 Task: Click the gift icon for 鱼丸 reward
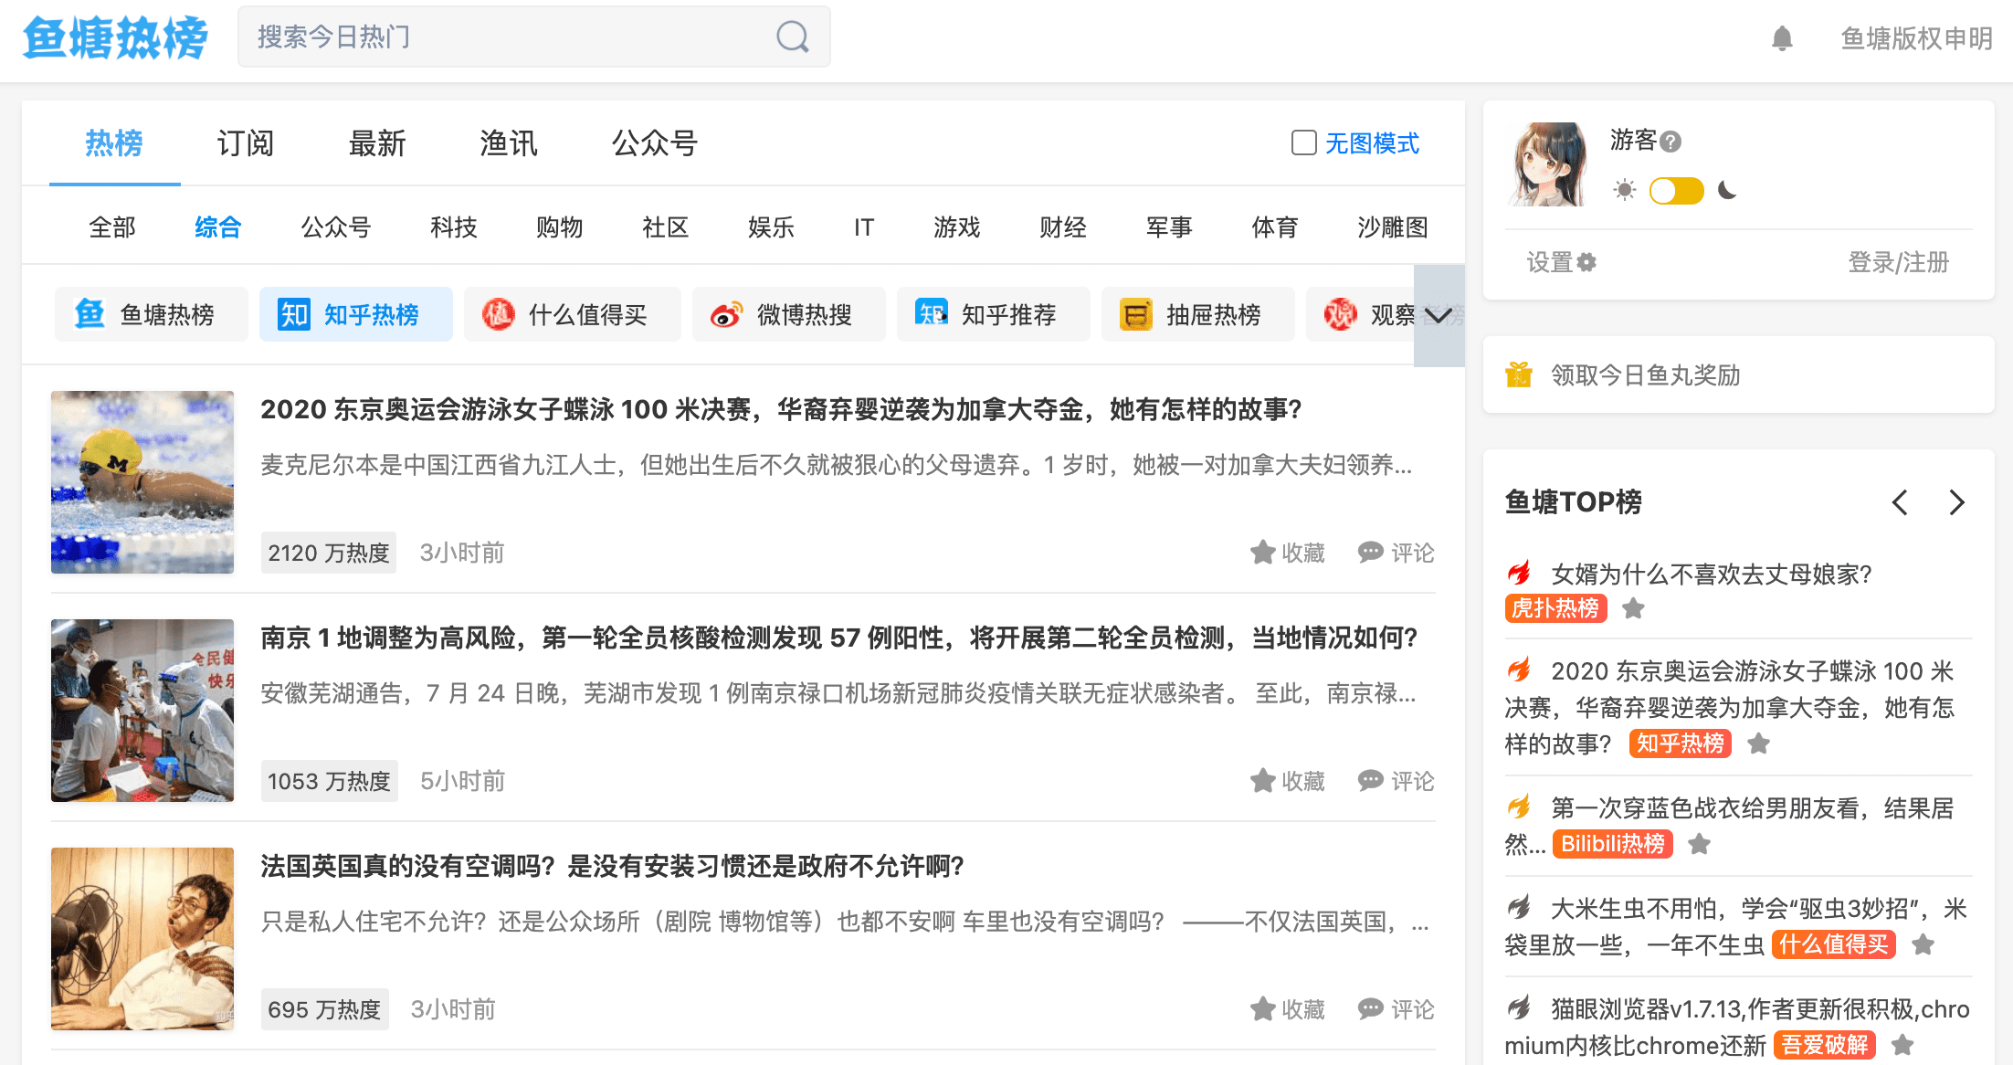(1519, 374)
